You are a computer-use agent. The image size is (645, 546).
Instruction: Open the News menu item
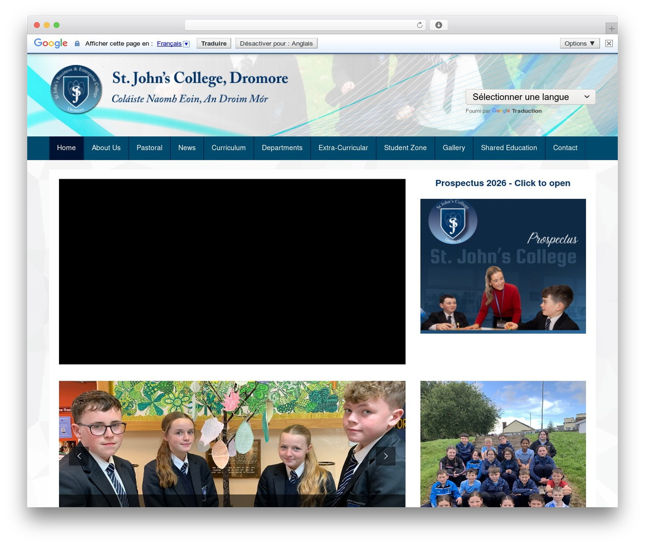(187, 148)
